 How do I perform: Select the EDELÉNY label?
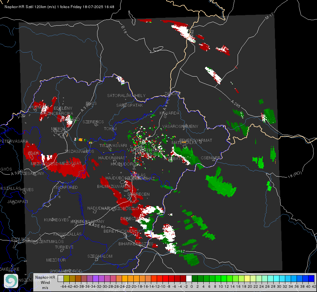(63, 108)
